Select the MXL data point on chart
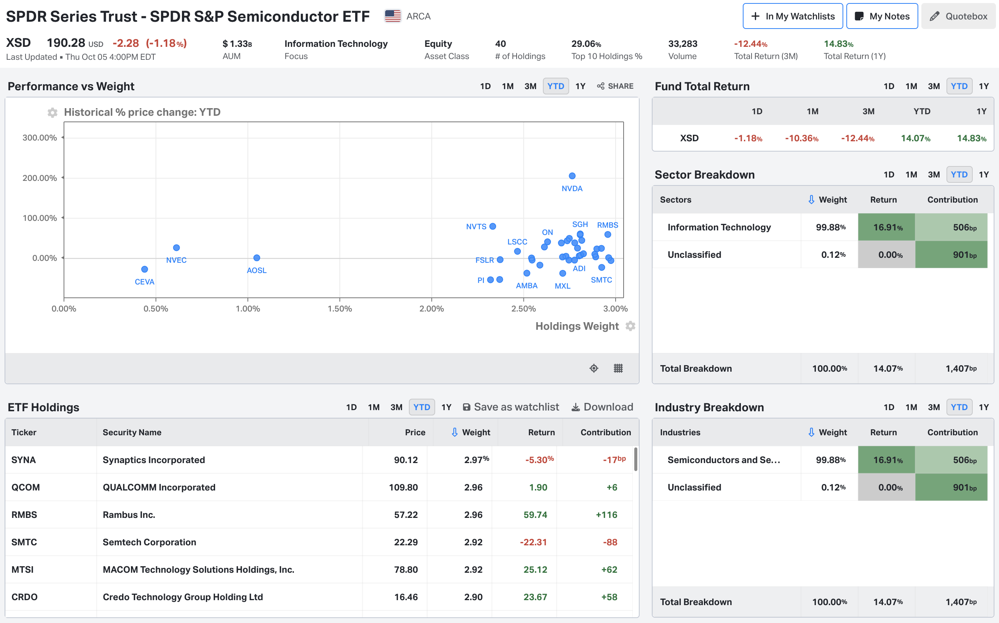 pos(563,273)
